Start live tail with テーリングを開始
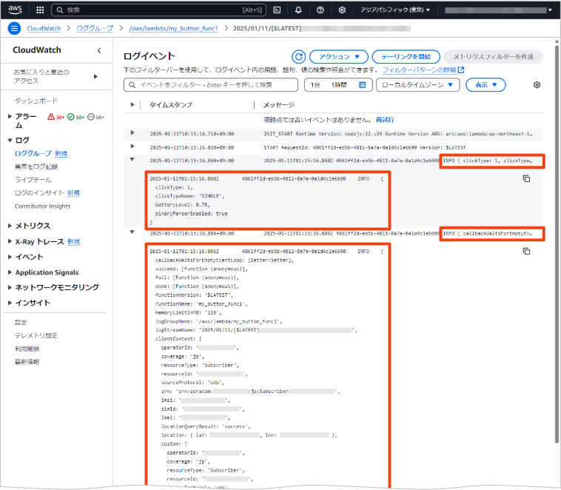The height and width of the screenshot is (490, 561). click(x=406, y=56)
